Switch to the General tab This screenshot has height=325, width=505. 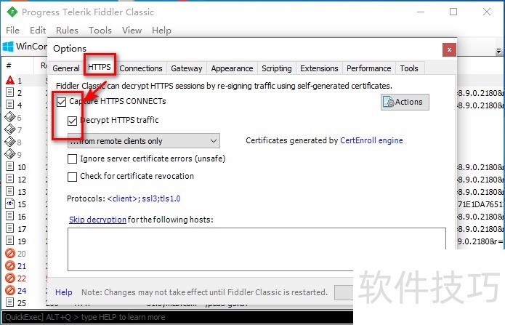[65, 68]
